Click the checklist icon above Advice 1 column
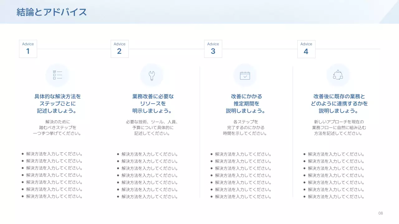Viewport: 399px width, 224px height. tap(58, 75)
